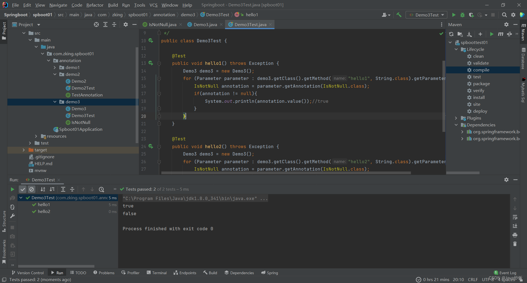Image resolution: width=527 pixels, height=283 pixels.
Task: Select Maven 'package' lifecycle goal
Action: (481, 84)
